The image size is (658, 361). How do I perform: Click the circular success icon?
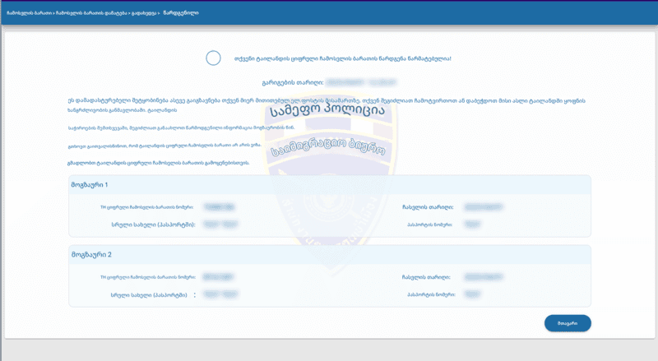point(213,58)
